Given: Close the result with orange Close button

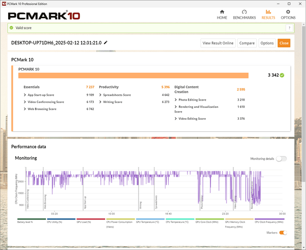Looking at the screenshot, I should (284, 43).
